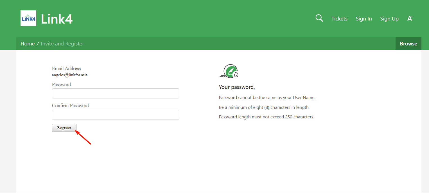Open the Tickets menu item
Image resolution: width=429 pixels, height=193 pixels.
339,19
